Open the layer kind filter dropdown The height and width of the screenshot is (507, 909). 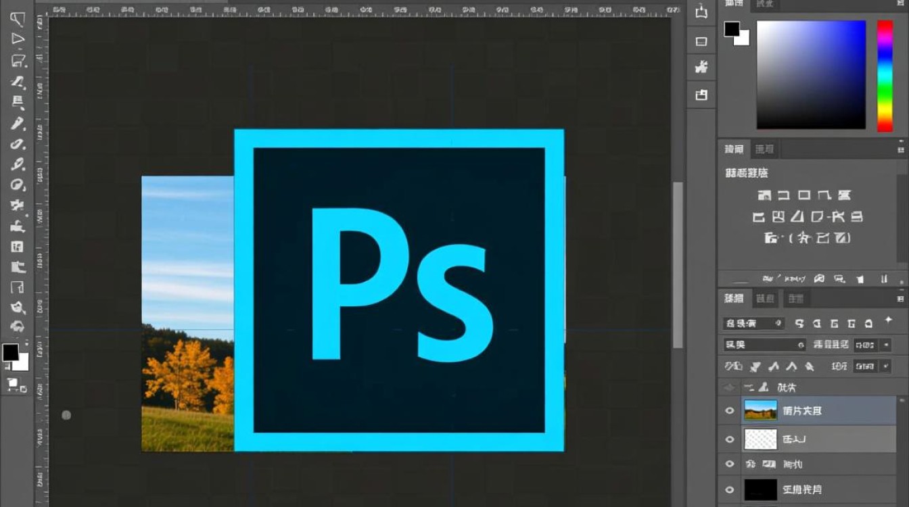[753, 324]
